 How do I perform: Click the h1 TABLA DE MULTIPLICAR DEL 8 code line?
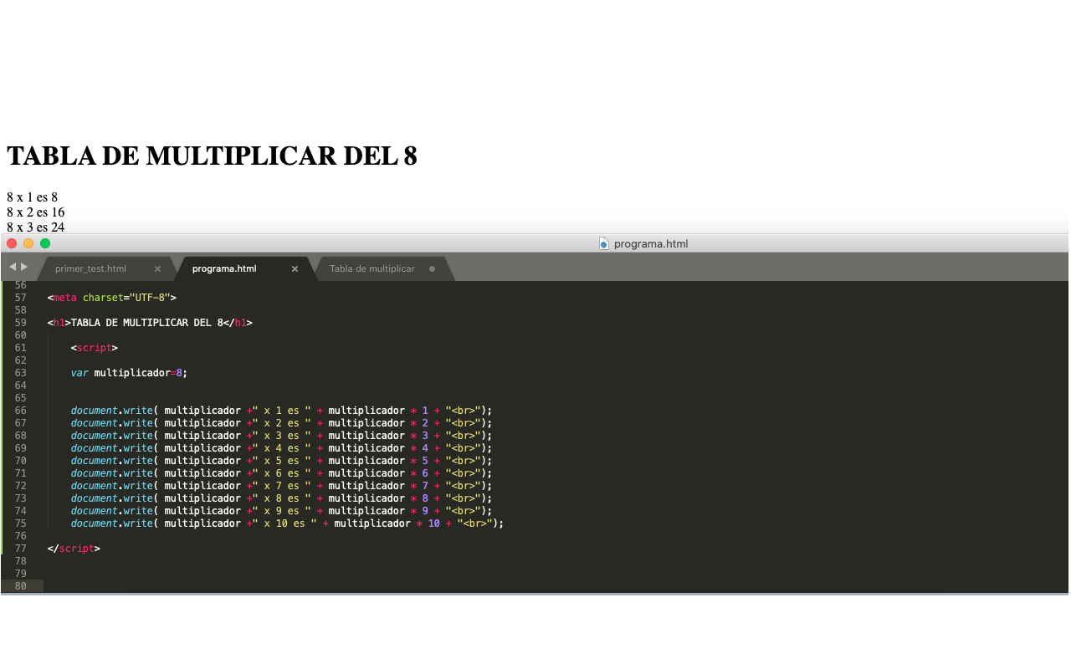coord(150,322)
